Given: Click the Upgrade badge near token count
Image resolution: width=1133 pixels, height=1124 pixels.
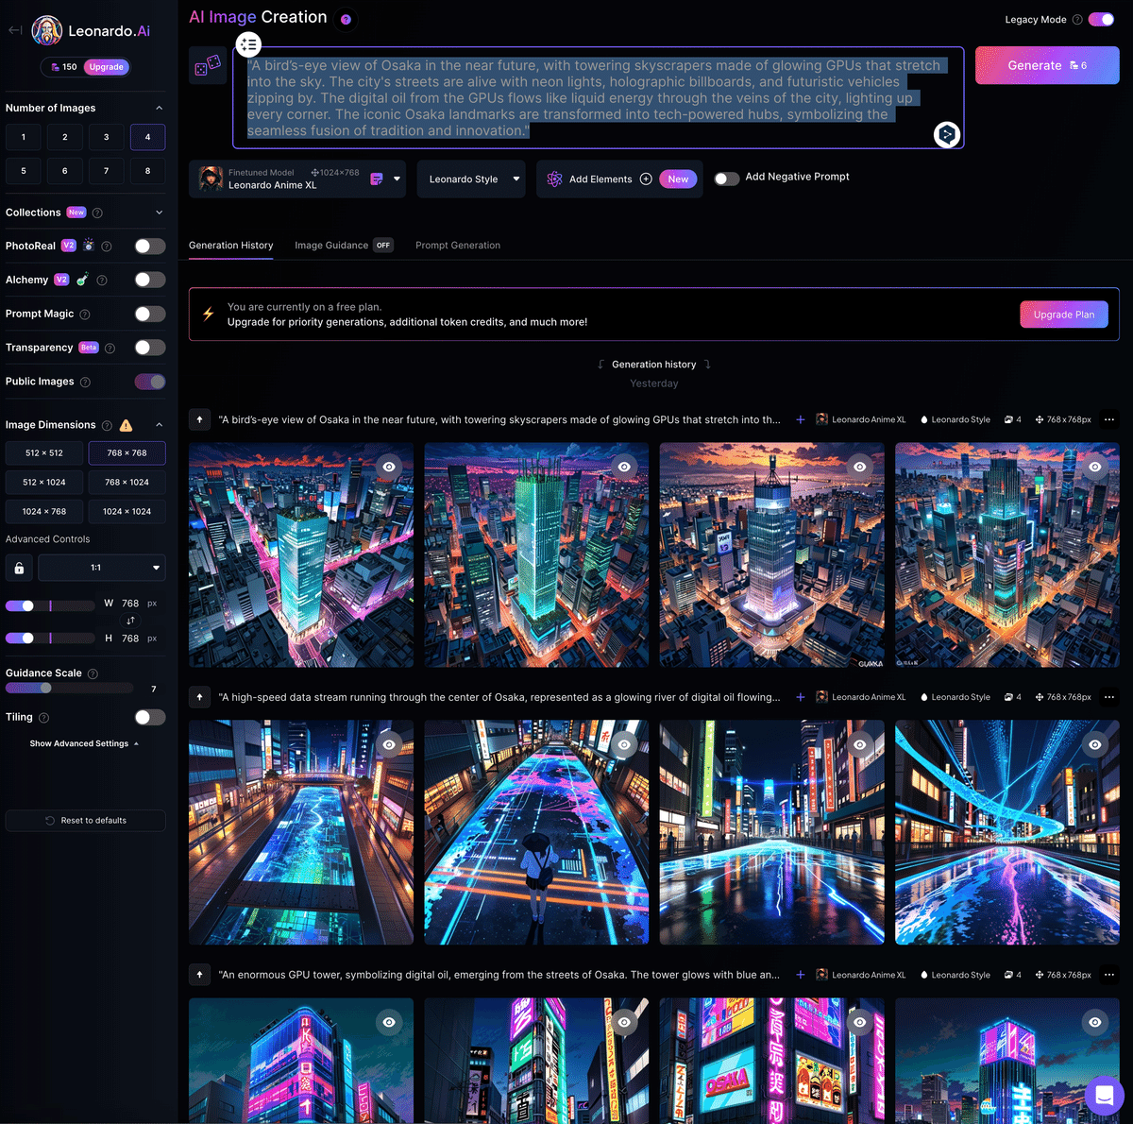Looking at the screenshot, I should 107,67.
